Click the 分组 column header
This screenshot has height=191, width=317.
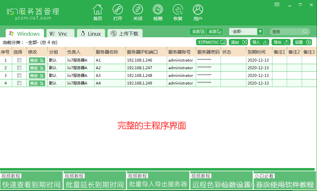57,52
